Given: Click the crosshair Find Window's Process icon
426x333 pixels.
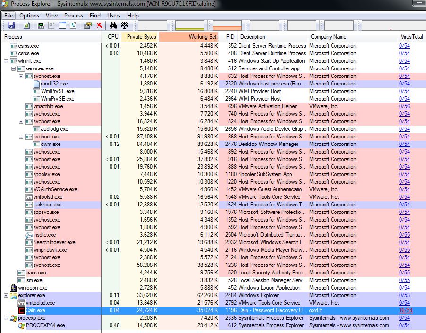Looking at the screenshot, I should click(124, 26).
